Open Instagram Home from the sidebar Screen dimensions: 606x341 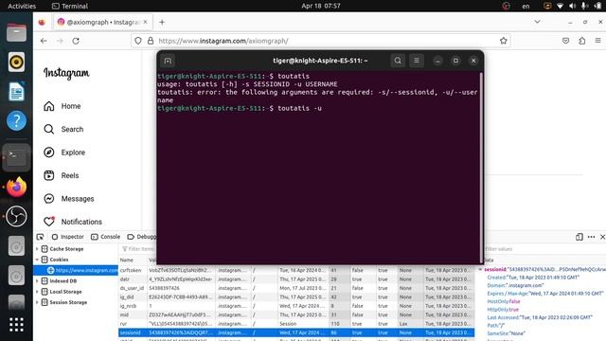coord(62,106)
